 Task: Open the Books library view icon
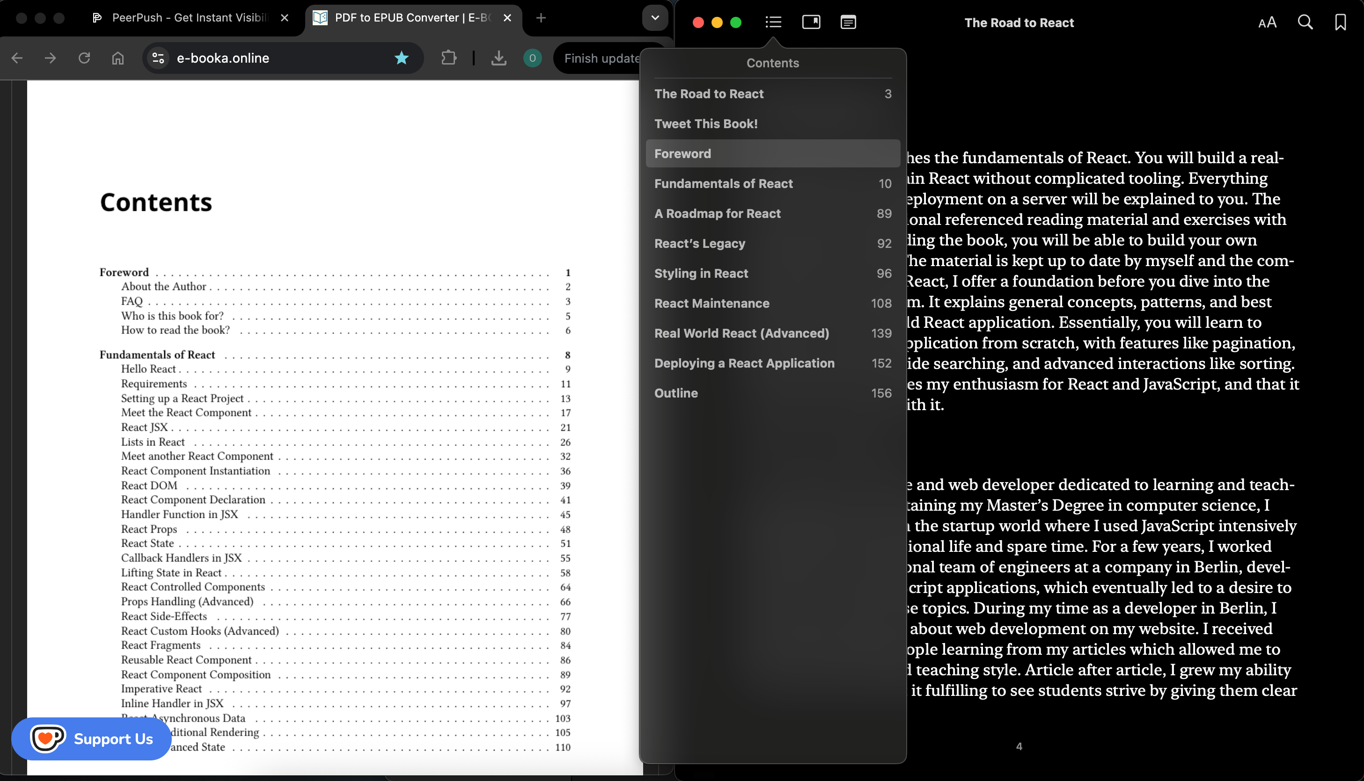[x=811, y=22]
